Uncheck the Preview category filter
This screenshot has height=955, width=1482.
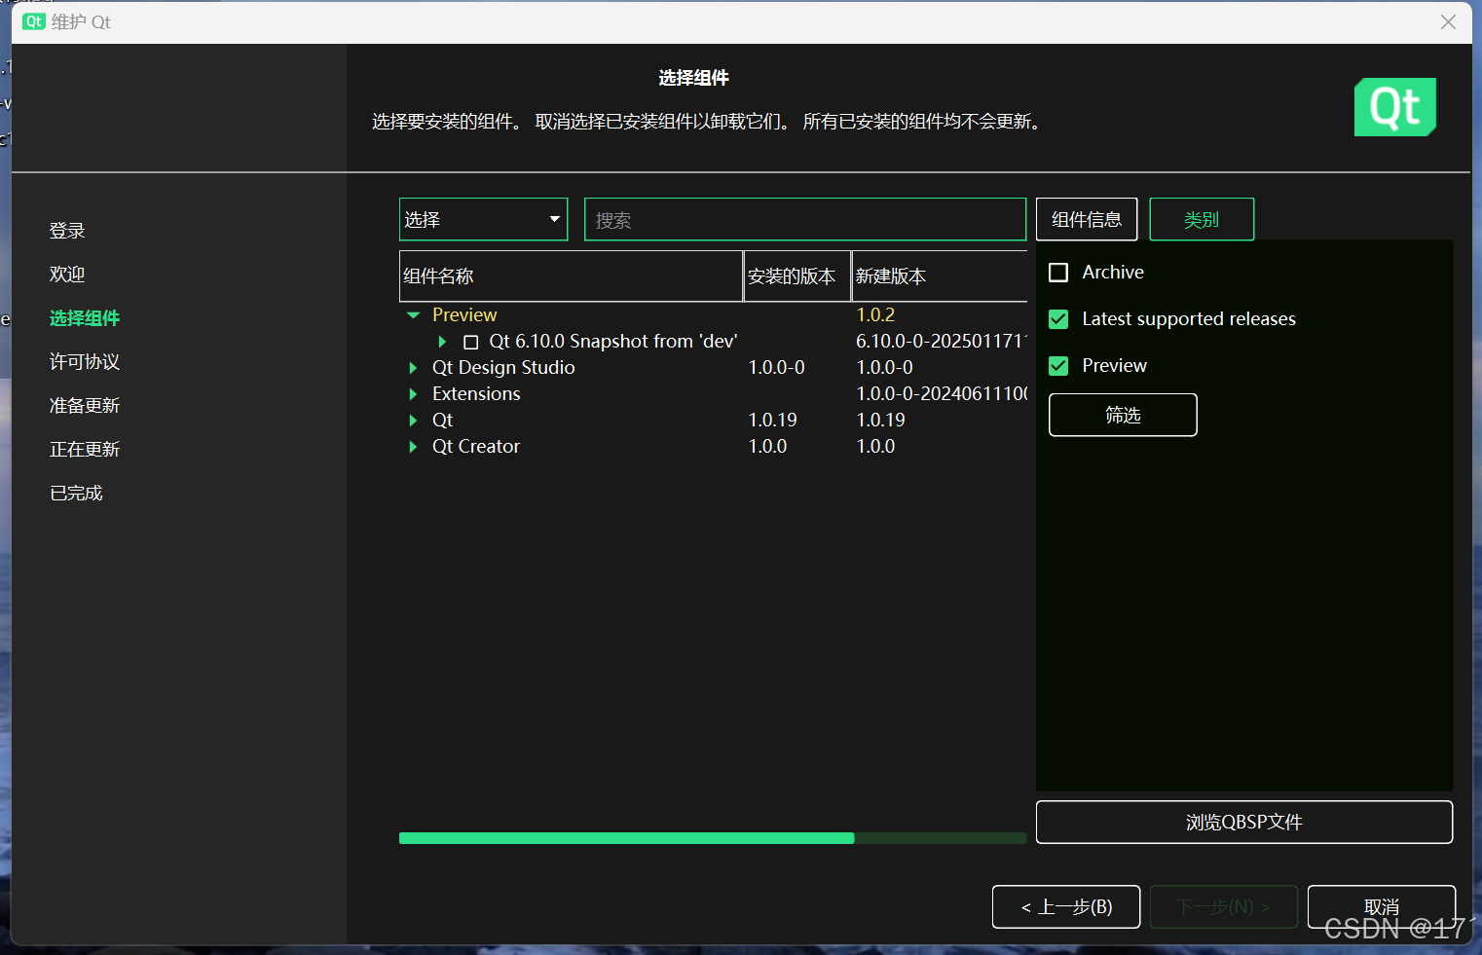1058,366
